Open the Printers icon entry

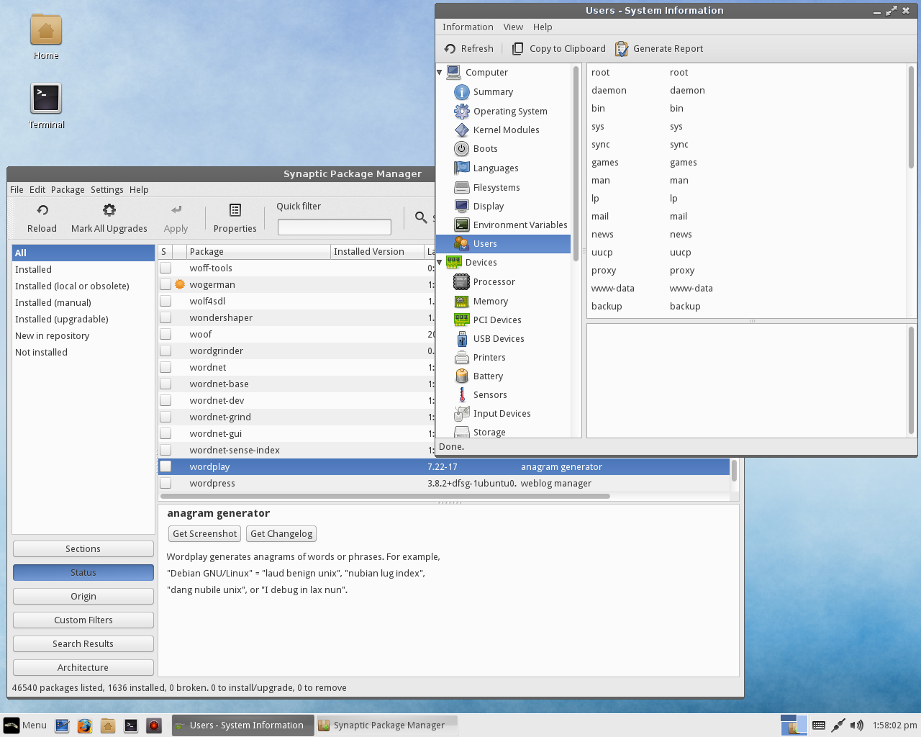pyautogui.click(x=462, y=358)
